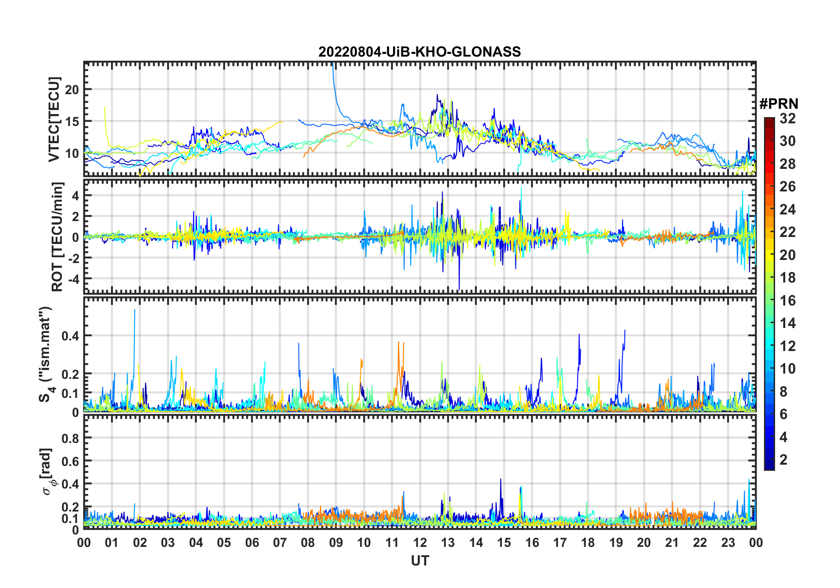
Task: Click the S4 ("ism.mat") y-axis label
Action: click(45, 355)
